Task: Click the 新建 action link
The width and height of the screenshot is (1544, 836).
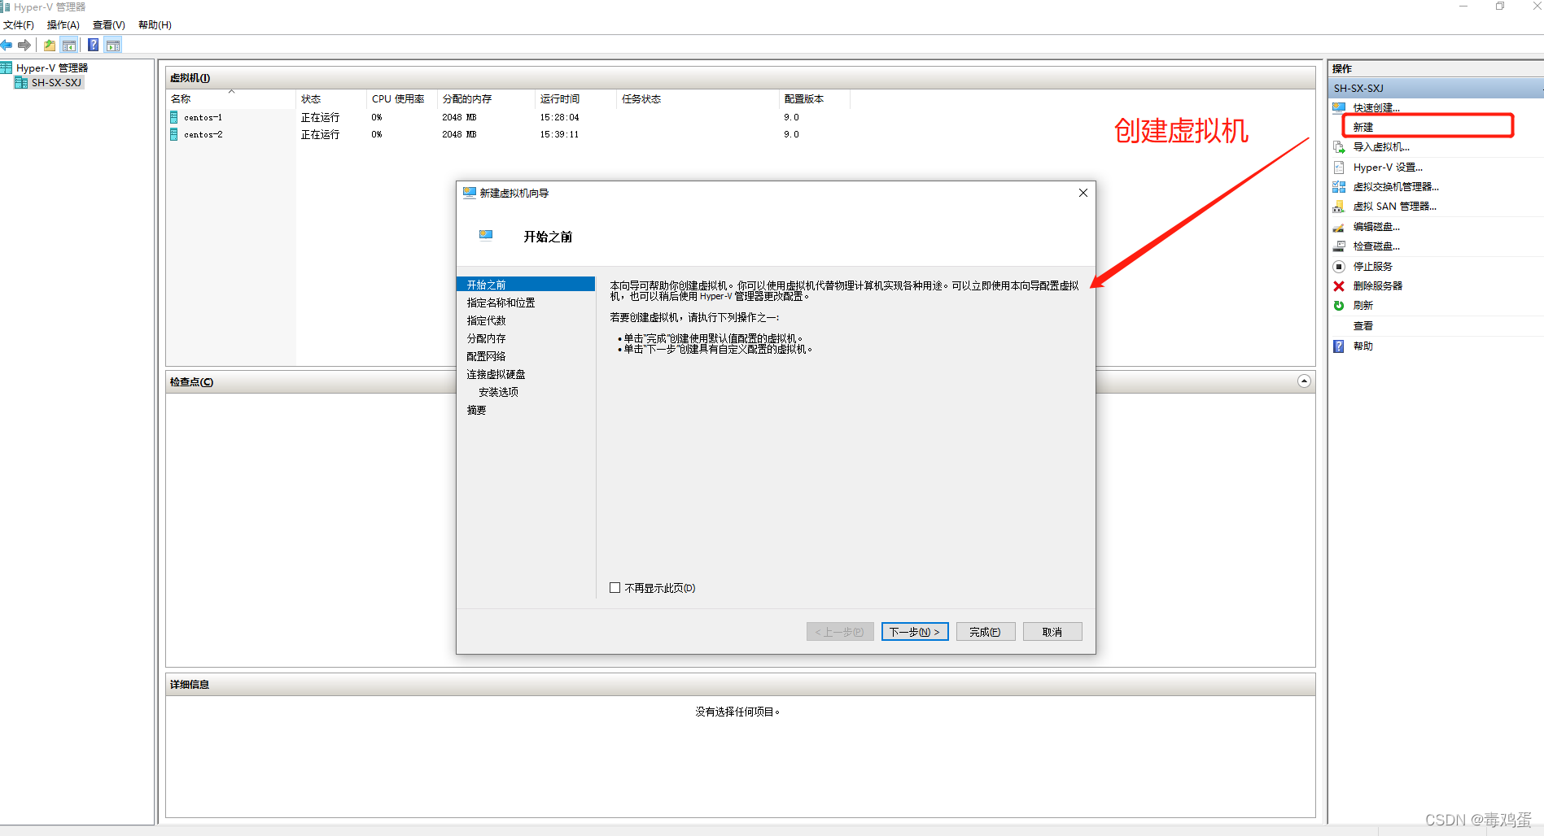Action: tap(1363, 128)
